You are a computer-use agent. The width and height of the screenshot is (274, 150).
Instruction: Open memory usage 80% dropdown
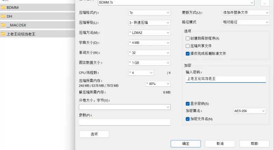(x=158, y=84)
